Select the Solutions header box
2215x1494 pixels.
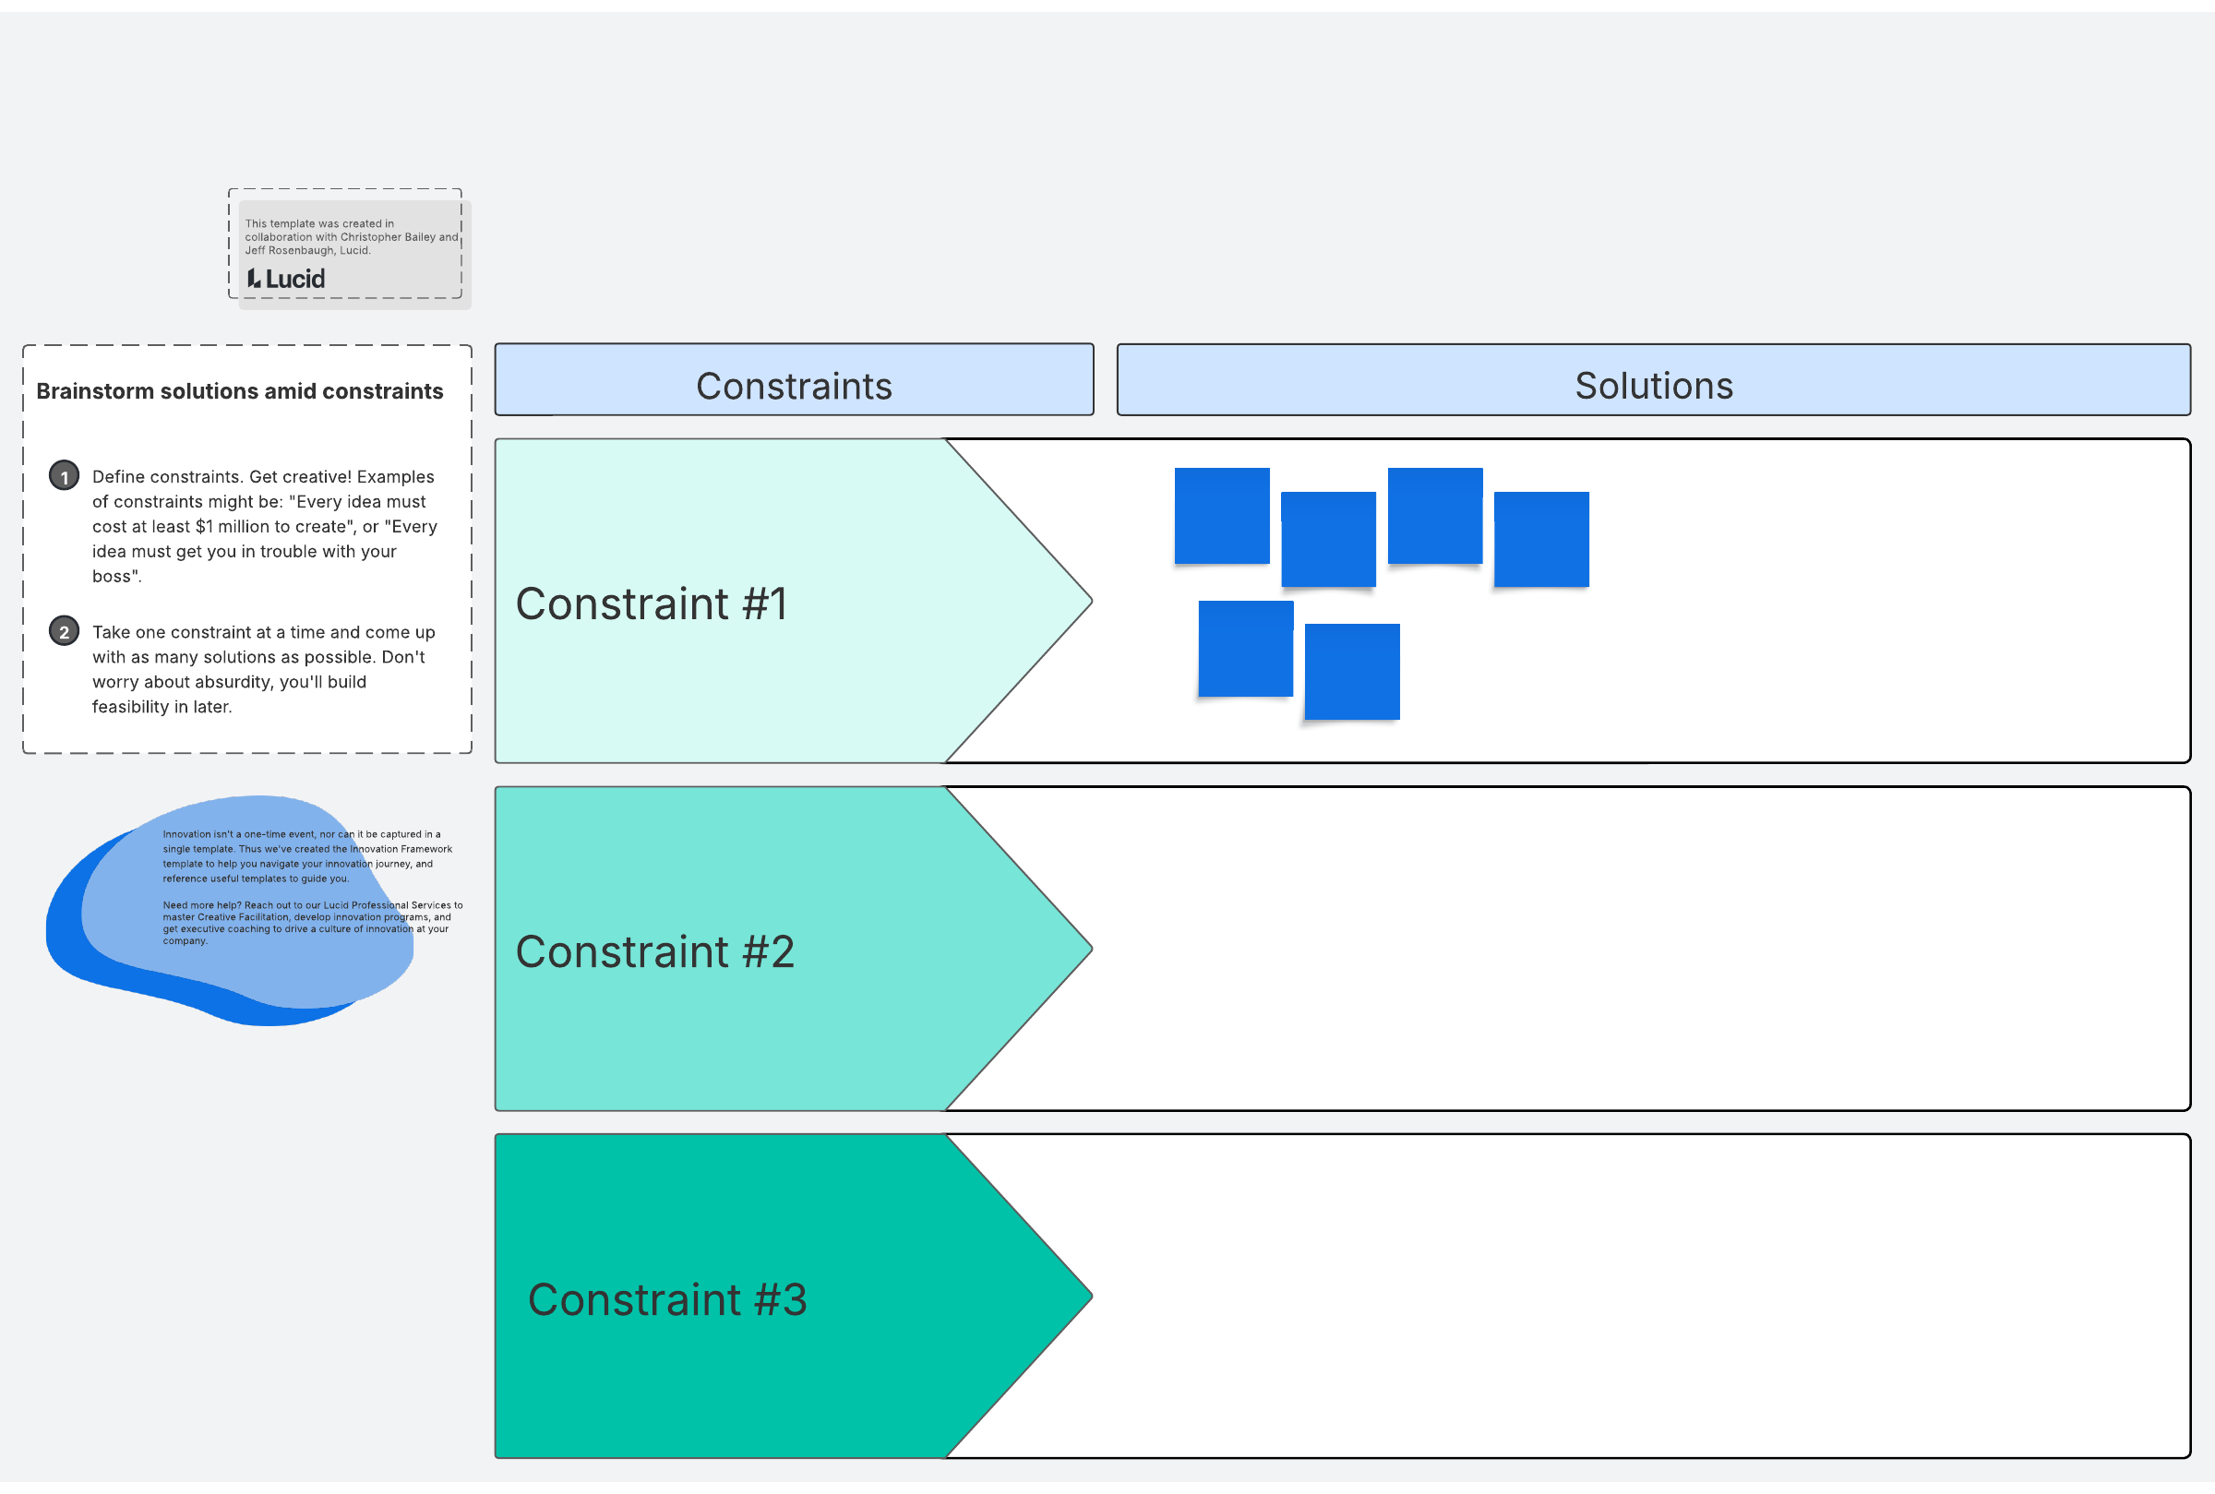coord(1653,380)
